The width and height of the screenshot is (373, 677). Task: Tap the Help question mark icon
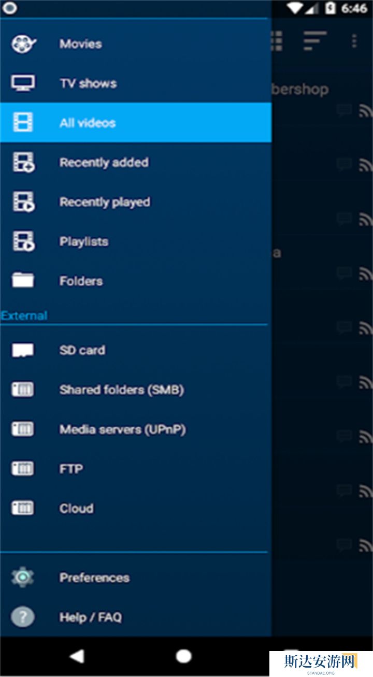pos(23,617)
